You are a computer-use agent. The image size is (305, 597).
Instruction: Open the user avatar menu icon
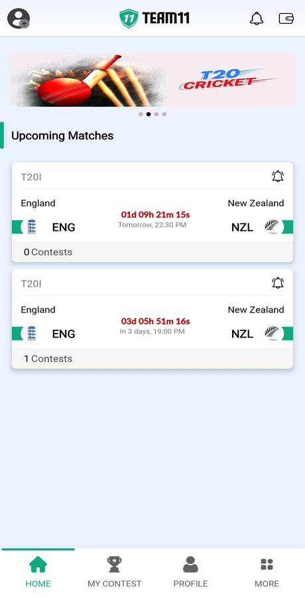click(x=19, y=19)
